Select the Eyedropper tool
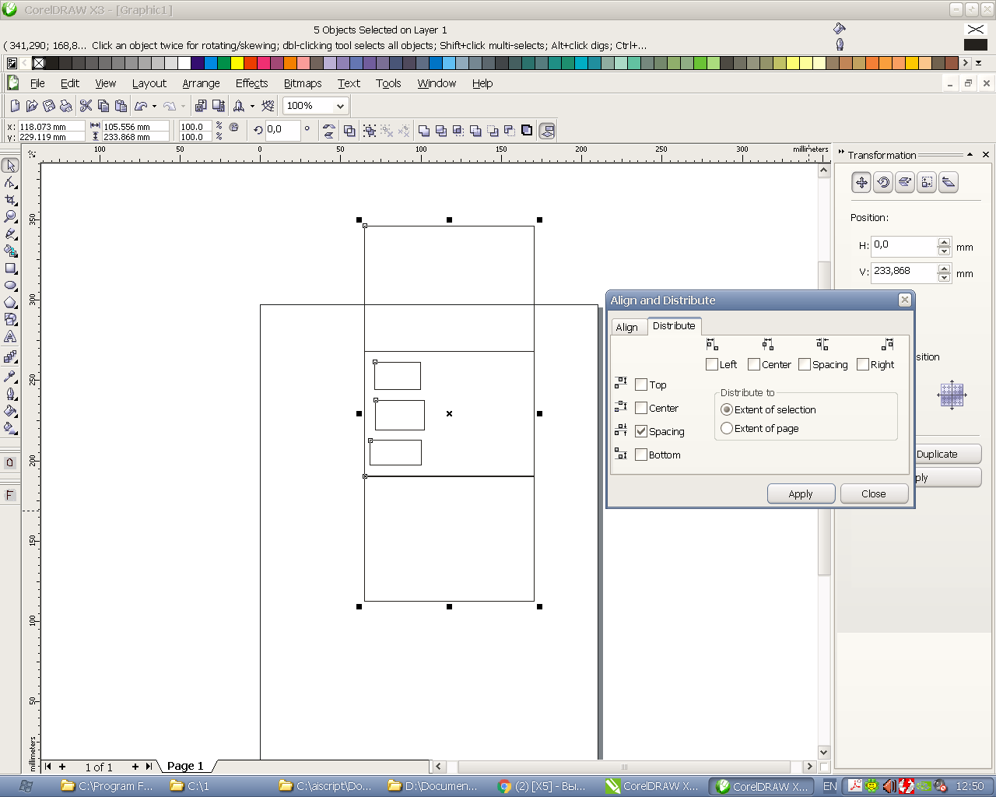The image size is (996, 797). pos(10,376)
